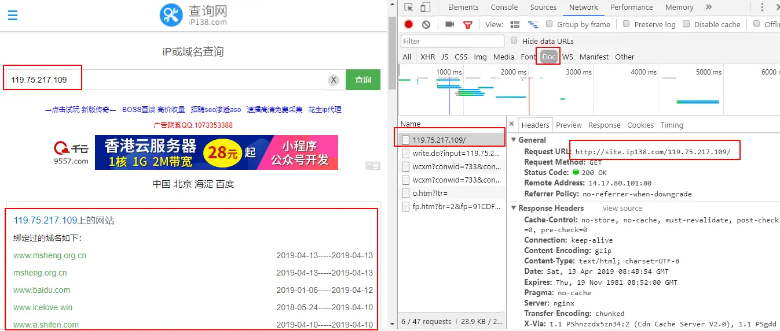Filter requests by CSS
The image size is (780, 331).
point(461,57)
